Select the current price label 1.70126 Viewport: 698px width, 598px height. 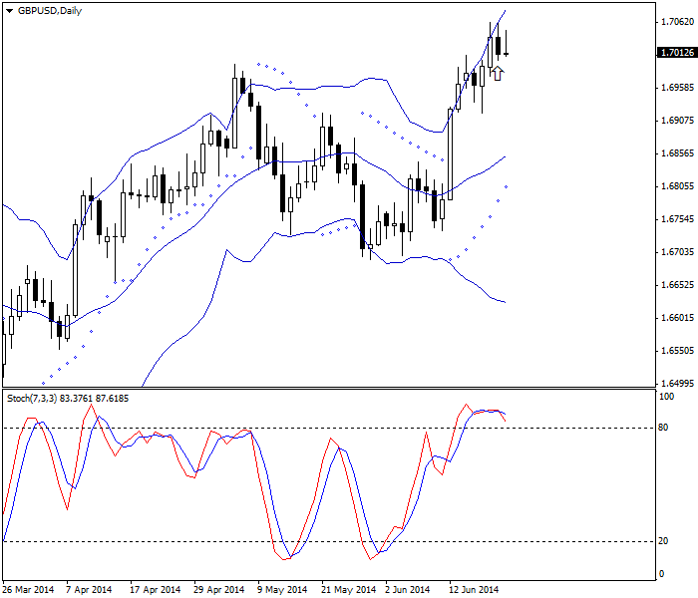coord(676,53)
